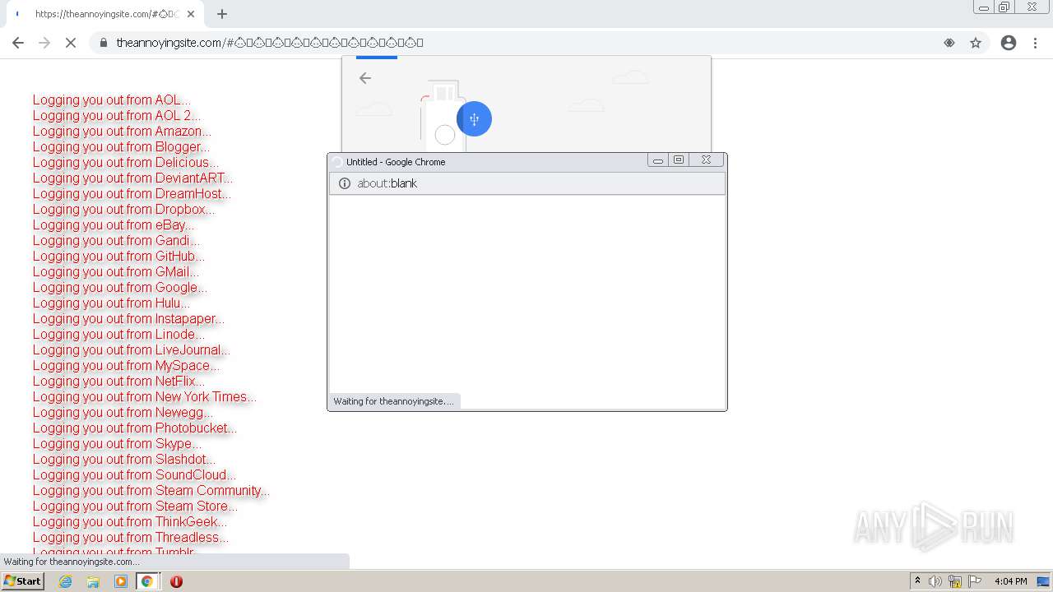Close theannoyingsite.com tab
Image resolution: width=1053 pixels, height=592 pixels.
[192, 14]
